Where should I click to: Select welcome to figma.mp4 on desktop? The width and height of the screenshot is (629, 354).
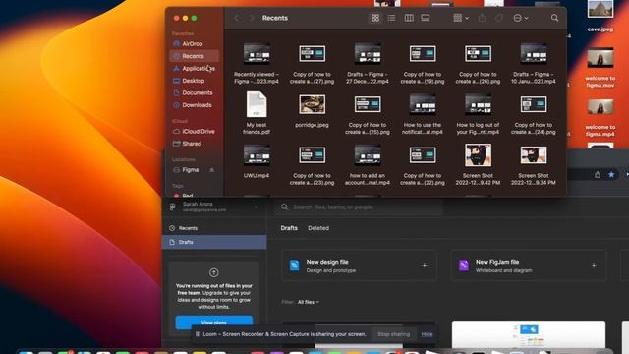[600, 118]
